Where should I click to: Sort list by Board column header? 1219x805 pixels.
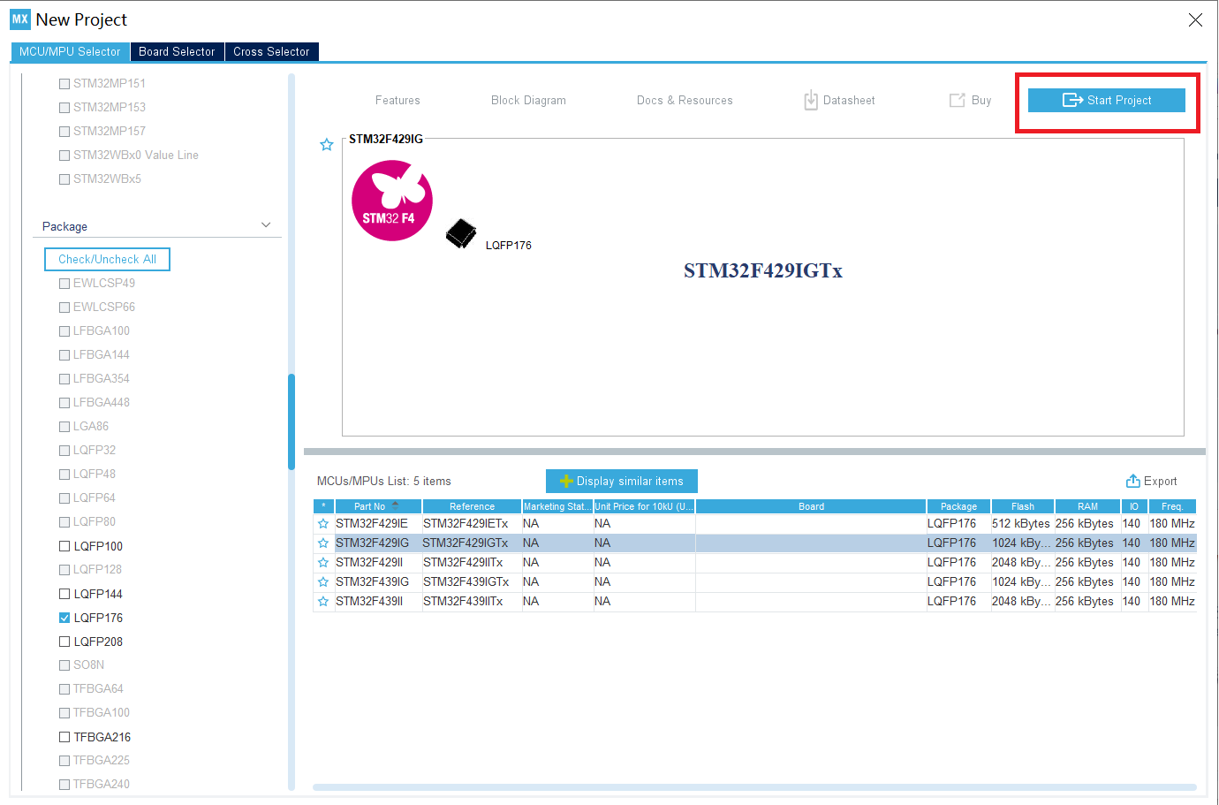811,506
